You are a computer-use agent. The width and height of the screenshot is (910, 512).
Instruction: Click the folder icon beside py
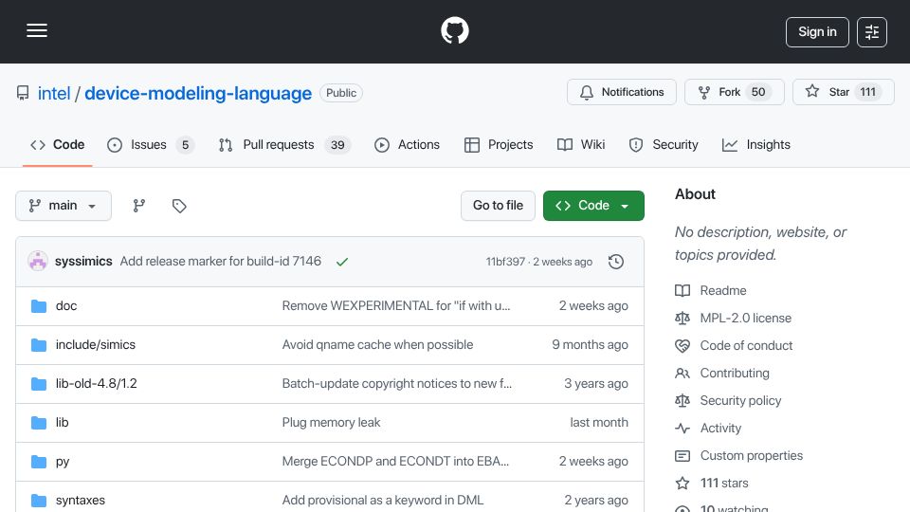pyautogui.click(x=39, y=462)
